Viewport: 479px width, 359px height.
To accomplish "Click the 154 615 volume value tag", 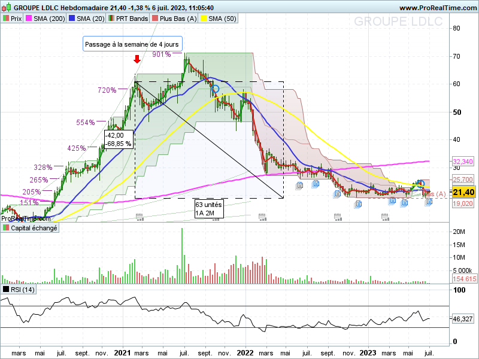I will [x=465, y=279].
